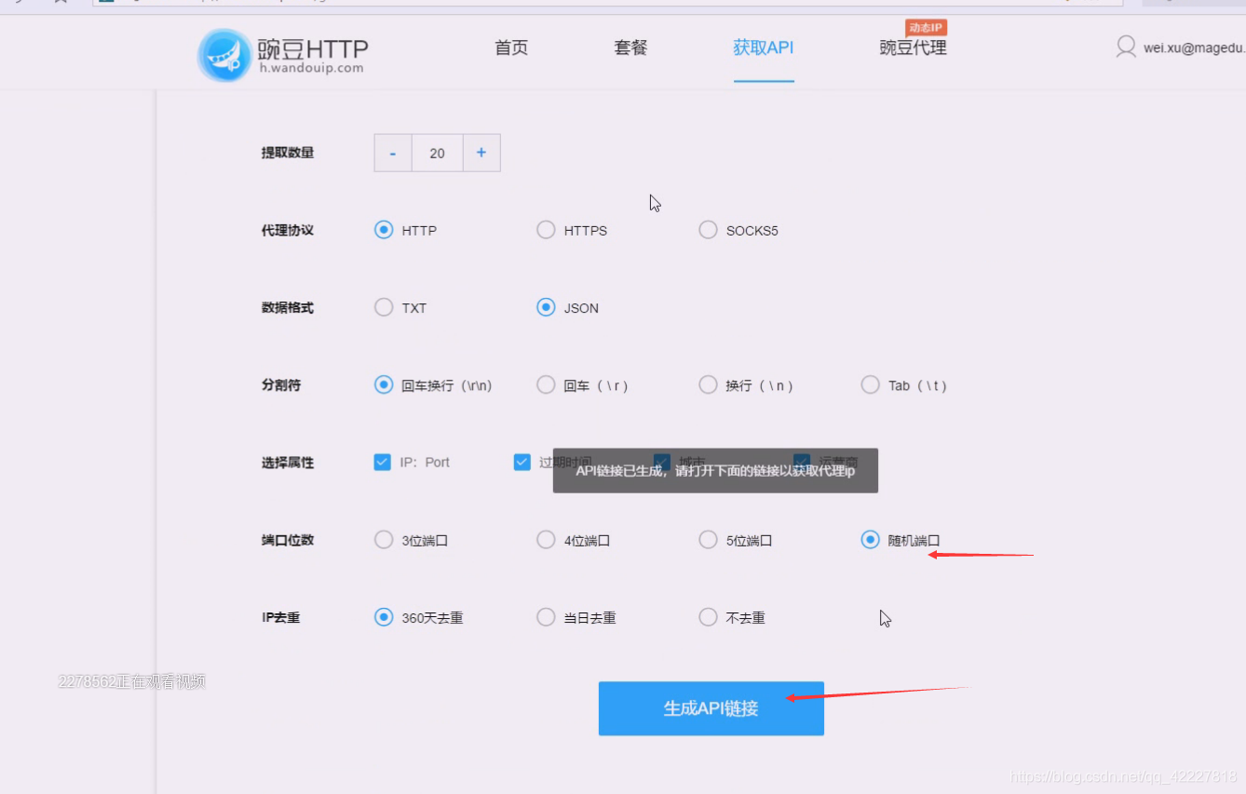Select 回车换行 (\r\n) separator
This screenshot has width=1246, height=794.
pyautogui.click(x=384, y=384)
